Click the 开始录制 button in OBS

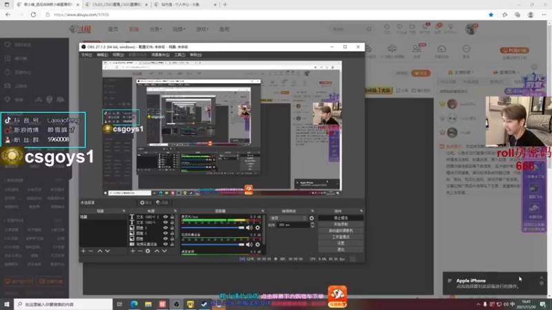click(341, 225)
